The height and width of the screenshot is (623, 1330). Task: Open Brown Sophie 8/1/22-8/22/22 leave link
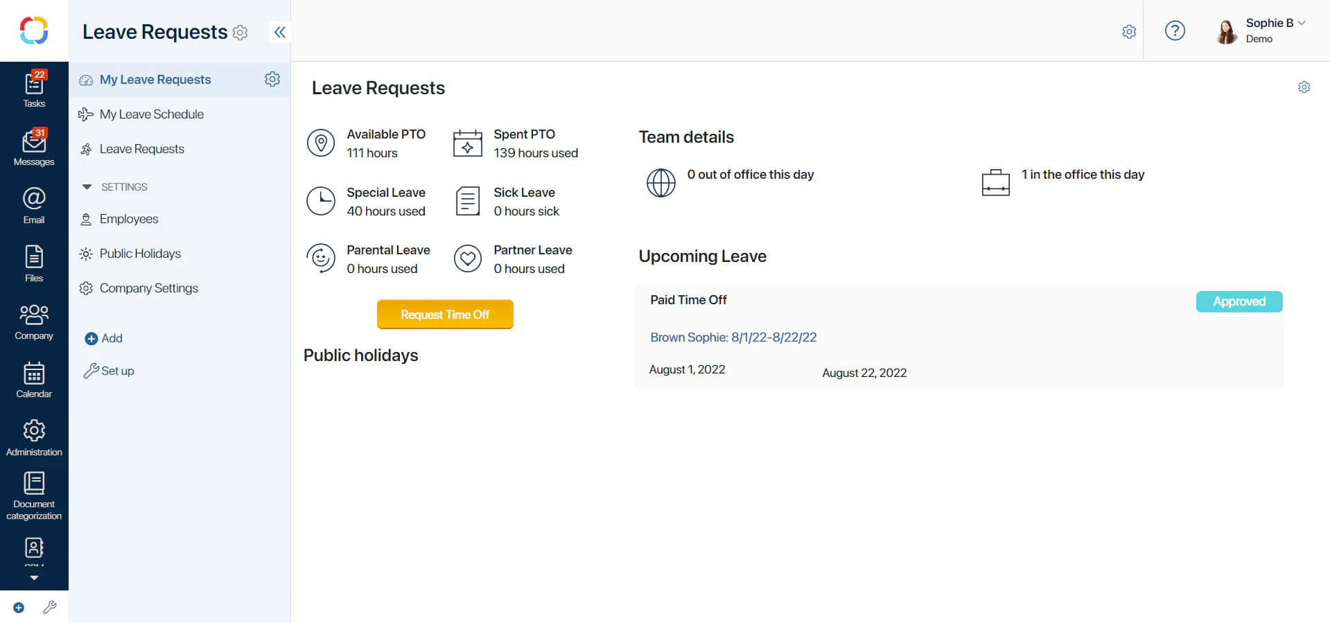tap(733, 337)
